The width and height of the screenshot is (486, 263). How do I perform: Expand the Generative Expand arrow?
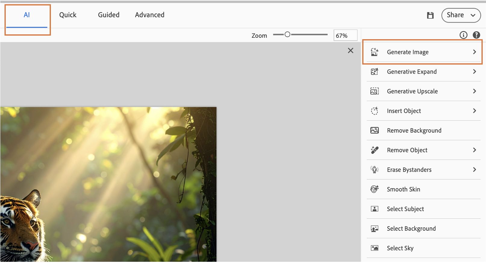tap(475, 71)
